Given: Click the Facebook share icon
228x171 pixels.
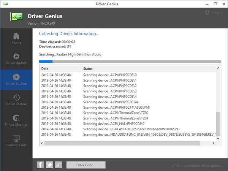Looking at the screenshot, I should (x=40, y=165).
